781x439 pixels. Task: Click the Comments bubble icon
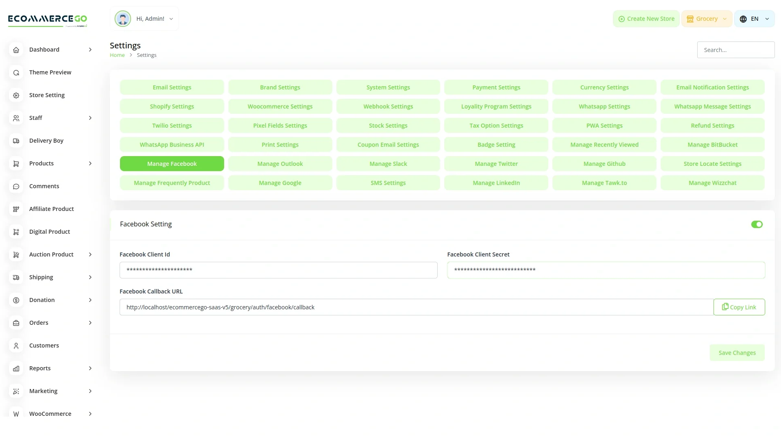[x=16, y=186]
